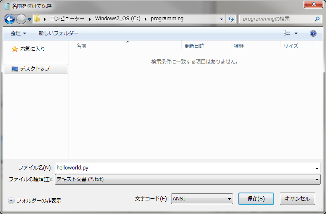Sort by the 種類 column header
The height and width of the screenshot is (214, 326).
click(239, 46)
